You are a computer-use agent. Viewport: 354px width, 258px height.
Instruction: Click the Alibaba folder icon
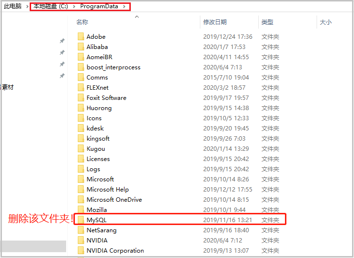click(x=81, y=47)
